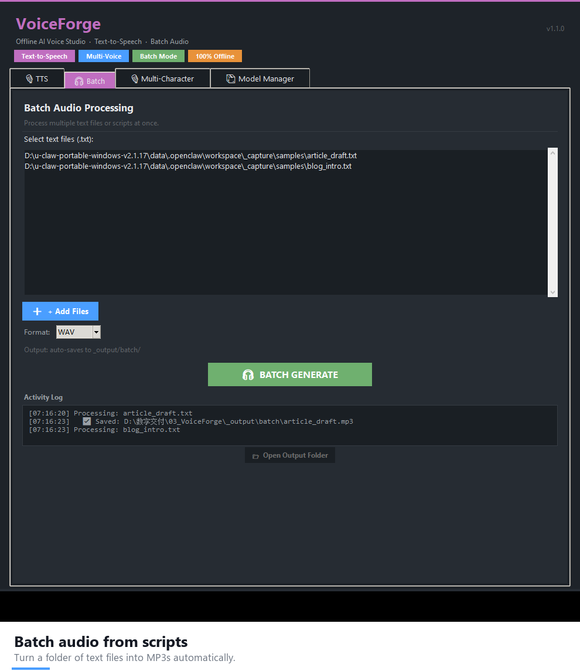Open the Model Manager tab
580x671 pixels.
coord(260,79)
